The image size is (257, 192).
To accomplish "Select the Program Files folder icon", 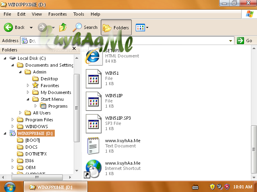I will [x=20, y=120].
